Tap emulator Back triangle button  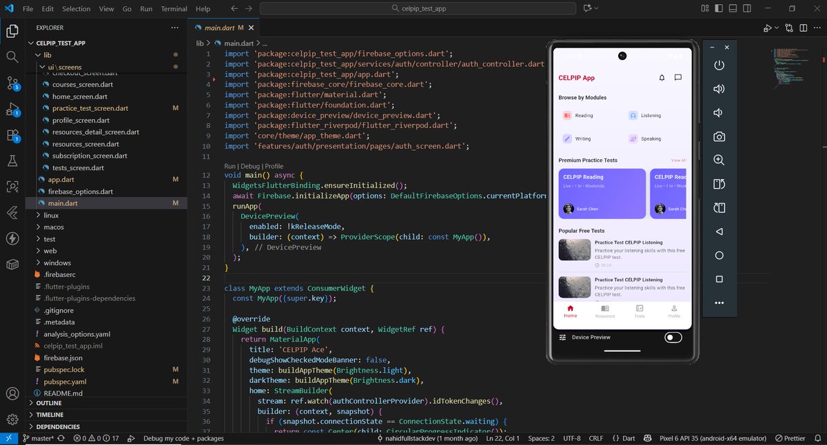pyautogui.click(x=719, y=231)
